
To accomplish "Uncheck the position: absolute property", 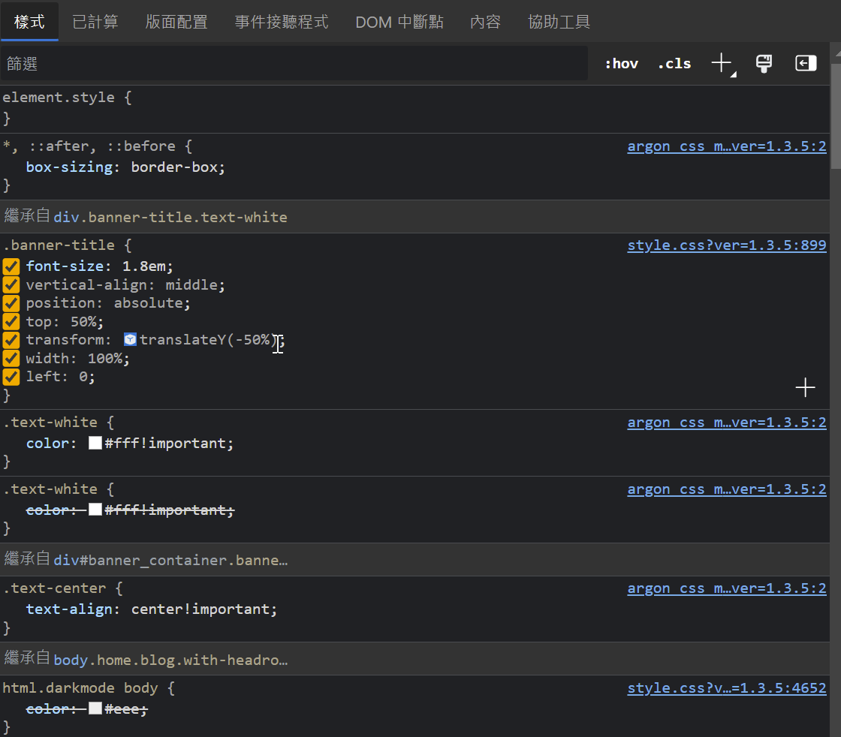I will [11, 302].
